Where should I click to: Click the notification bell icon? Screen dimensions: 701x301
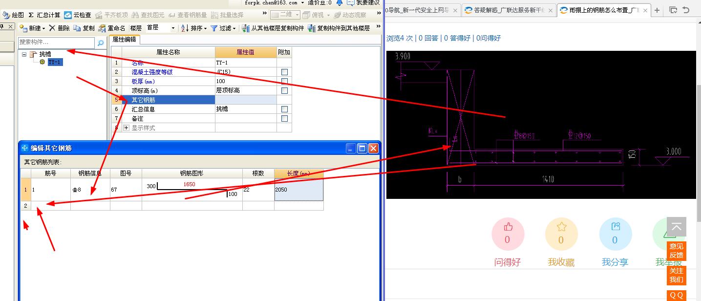340,2
